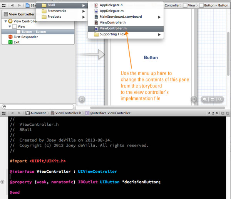Click the View breadcrumb in the top jump bar

pyautogui.click(x=189, y=5)
